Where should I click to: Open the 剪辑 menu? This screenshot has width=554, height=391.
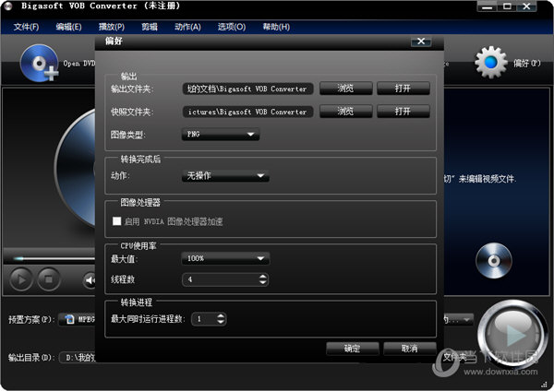pyautogui.click(x=150, y=27)
